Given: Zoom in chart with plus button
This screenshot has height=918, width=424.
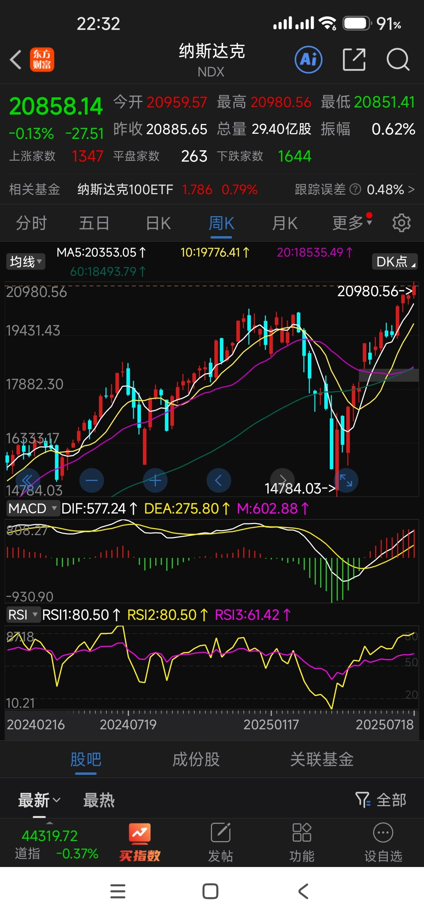Looking at the screenshot, I should [x=155, y=480].
